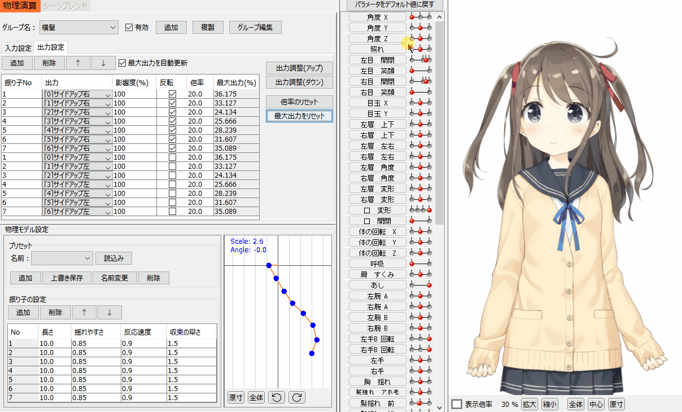Open output dropdown [5]サイドアップ右
This screenshot has height=412, width=682.
(x=77, y=139)
